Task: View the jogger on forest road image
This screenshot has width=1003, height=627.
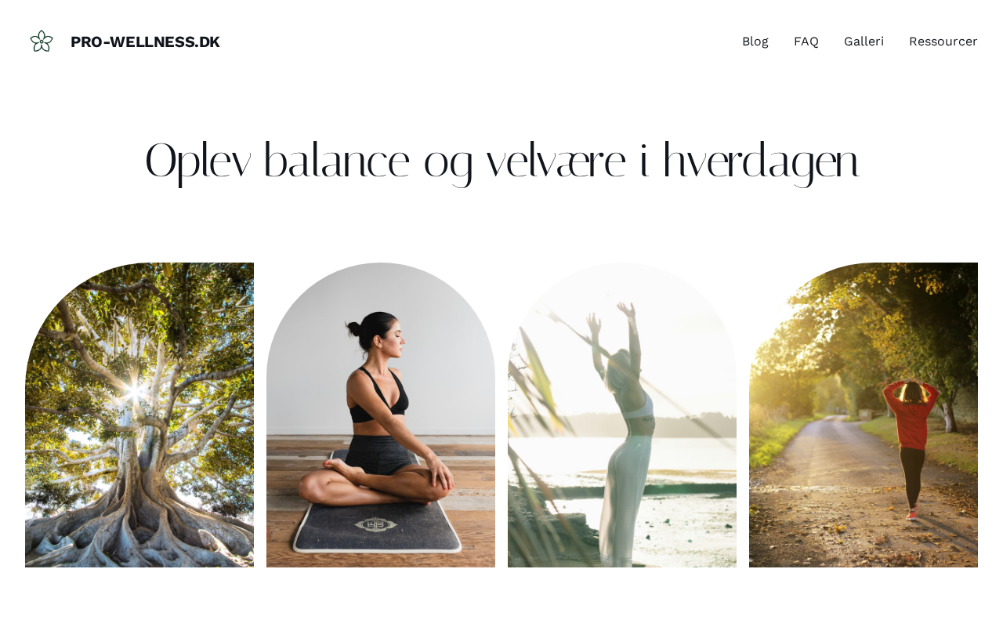Action: point(864,415)
